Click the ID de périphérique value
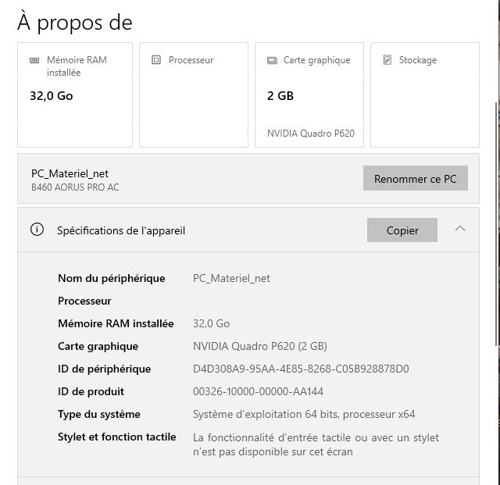Image resolution: width=500 pixels, height=485 pixels. (301, 369)
